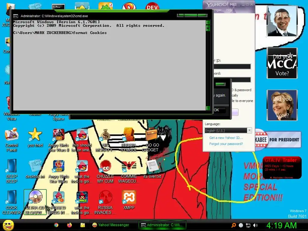Image resolution: width=308 pixels, height=231 pixels.
Task: Click cmd scrollbar up arrow
Action: click(208, 22)
